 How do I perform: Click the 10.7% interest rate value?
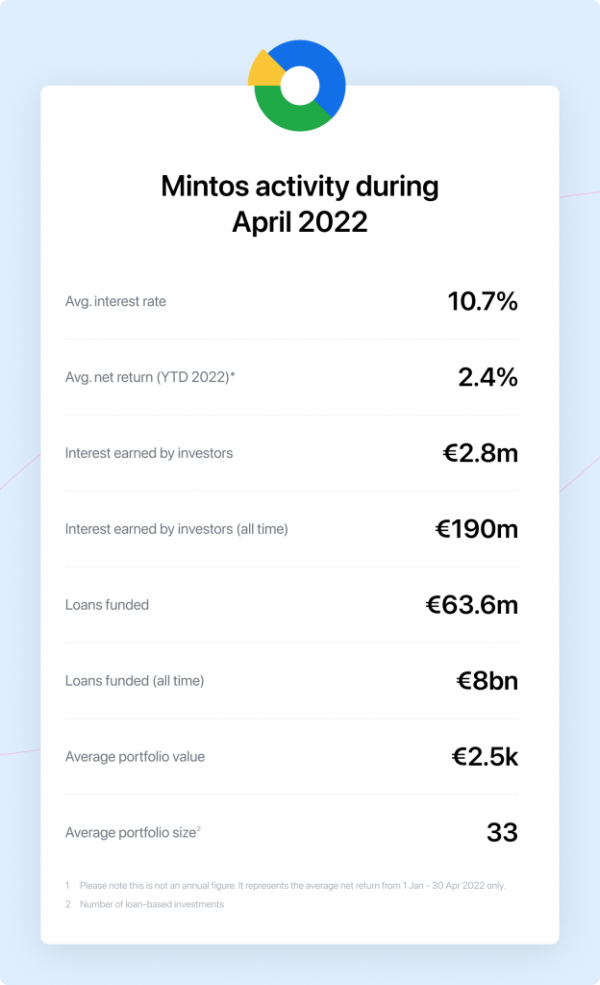(483, 301)
